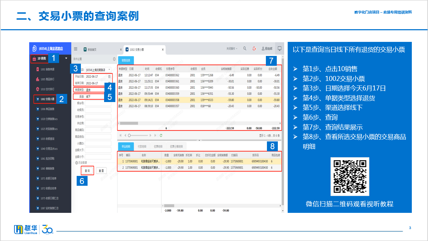Image resolution: width=428 pixels, height=241 pixels.
Task: Click the 收银员 input field
Action: coord(98,110)
